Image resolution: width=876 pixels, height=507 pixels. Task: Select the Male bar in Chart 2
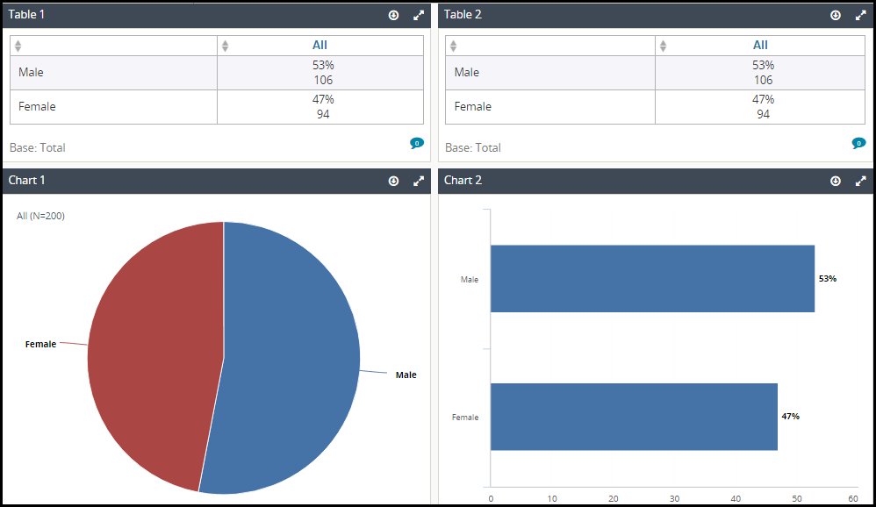click(x=652, y=279)
